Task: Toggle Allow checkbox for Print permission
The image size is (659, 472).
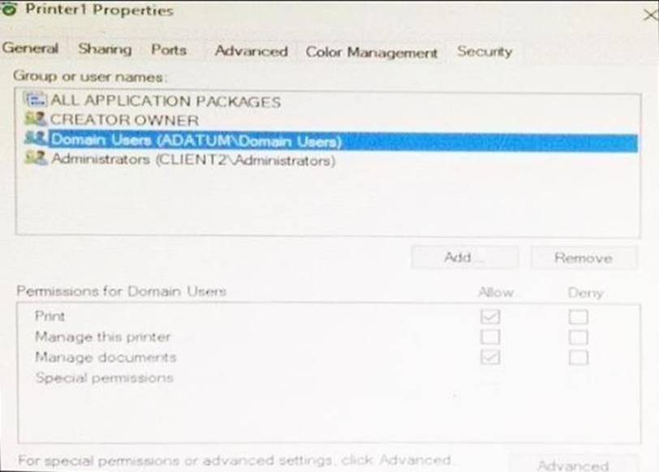Action: 490,316
